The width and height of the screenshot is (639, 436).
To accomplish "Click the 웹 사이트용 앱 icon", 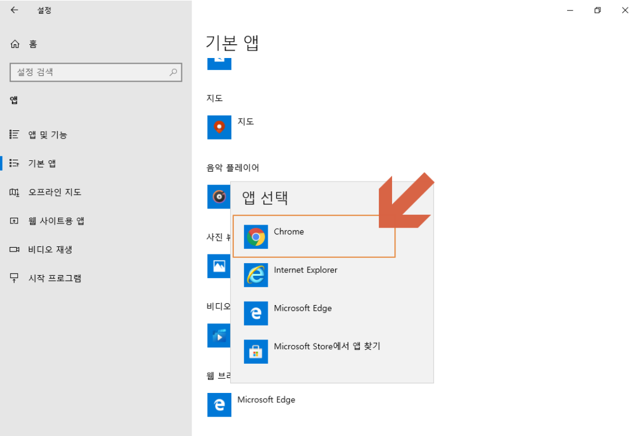I will 14,221.
